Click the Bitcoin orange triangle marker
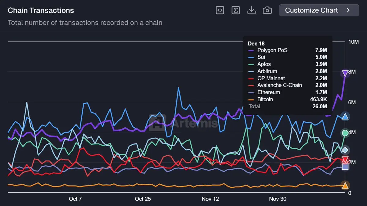Image resolution: width=367 pixels, height=206 pixels. click(x=345, y=185)
